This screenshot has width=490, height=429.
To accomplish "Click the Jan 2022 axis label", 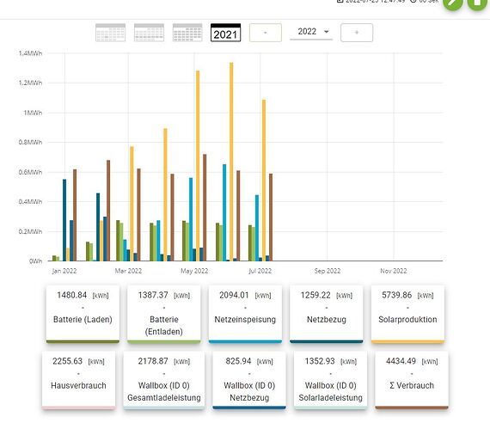I will pos(64,271).
